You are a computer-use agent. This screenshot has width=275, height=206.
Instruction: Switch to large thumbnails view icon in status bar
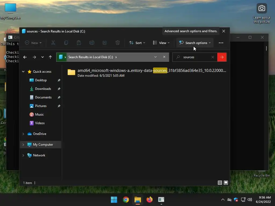point(226,183)
